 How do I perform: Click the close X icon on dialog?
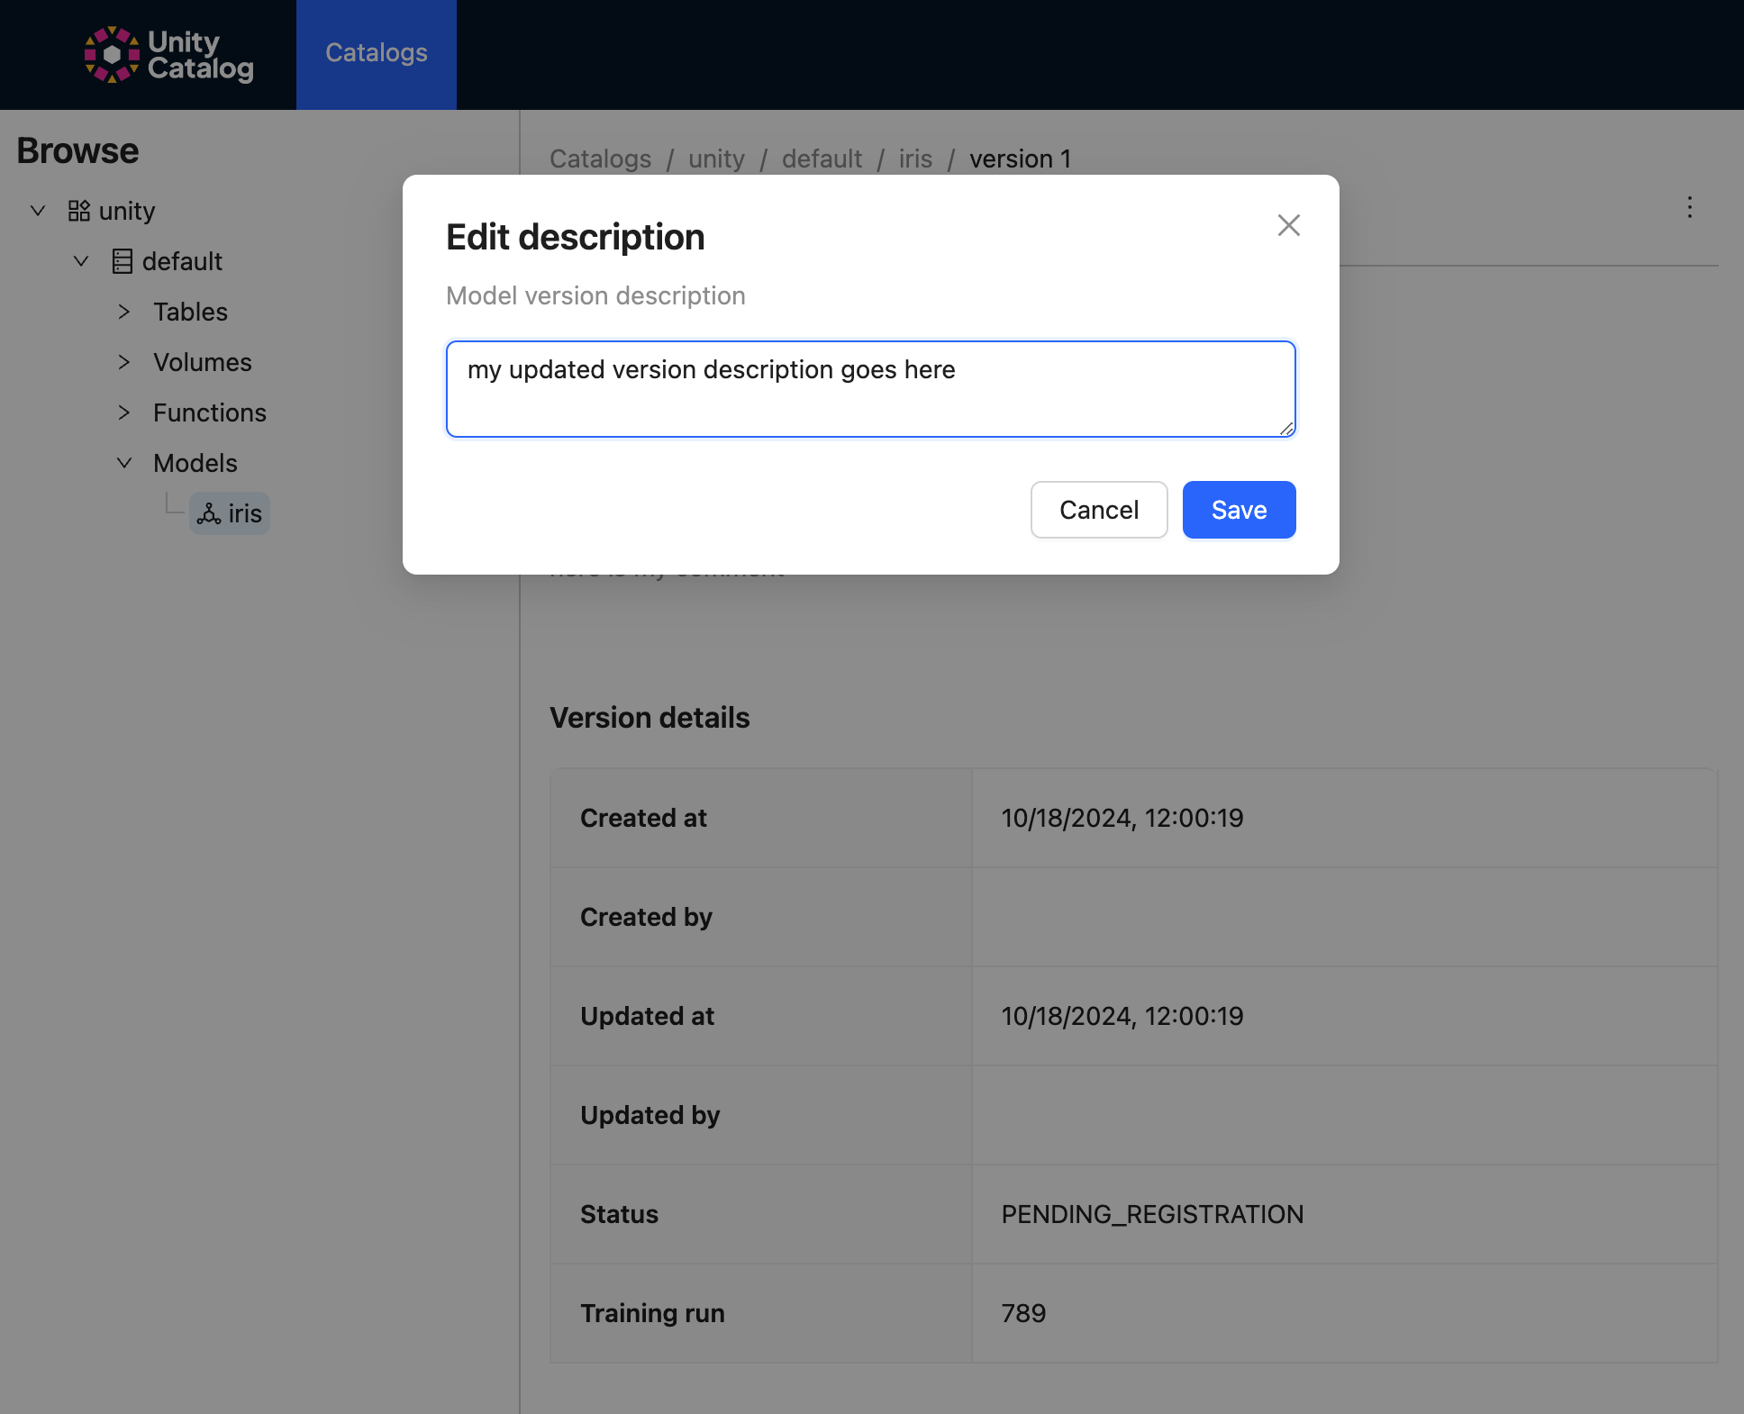(x=1286, y=223)
